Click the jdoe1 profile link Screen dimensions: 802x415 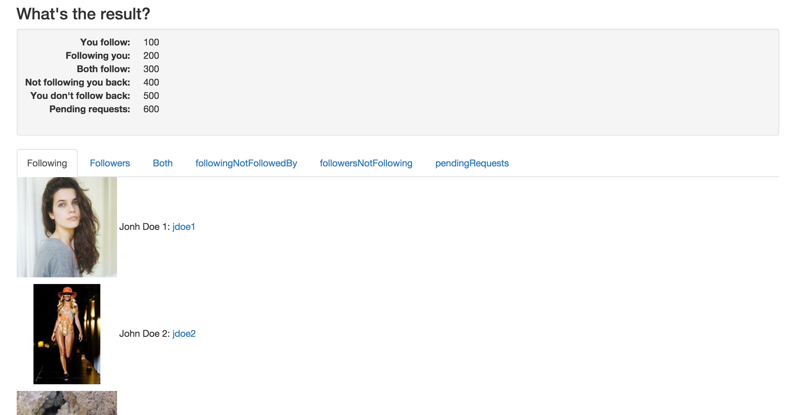(x=184, y=227)
